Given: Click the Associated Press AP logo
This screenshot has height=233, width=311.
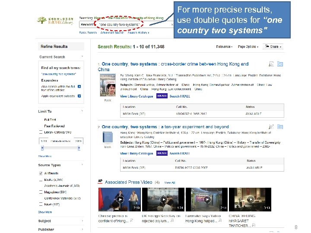Looking at the screenshot, I should click(x=100, y=181).
